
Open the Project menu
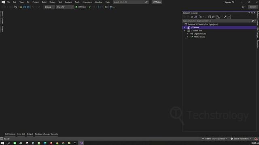click(36, 2)
